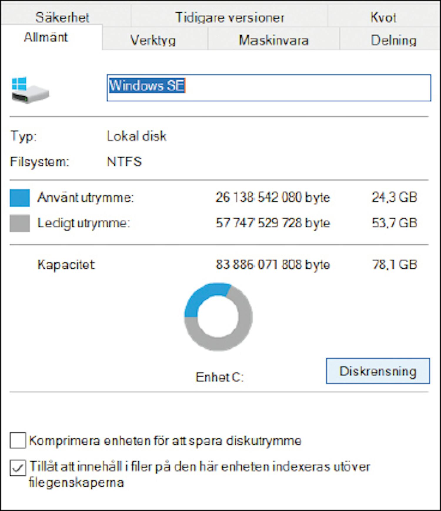Enable Komprimera enheten checkbox

[18, 441]
